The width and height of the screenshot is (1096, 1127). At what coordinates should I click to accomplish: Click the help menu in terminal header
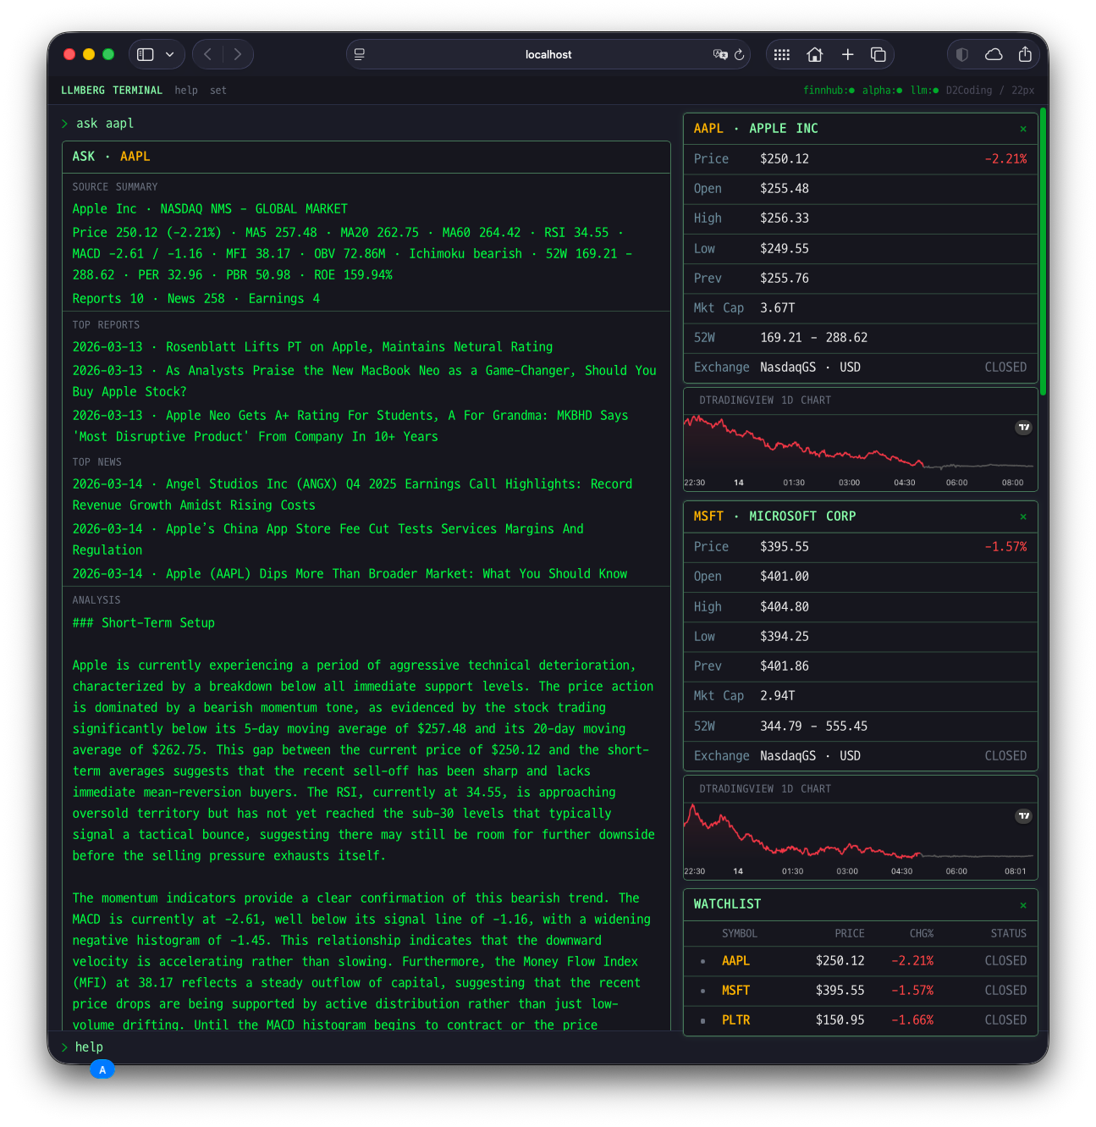tap(186, 91)
